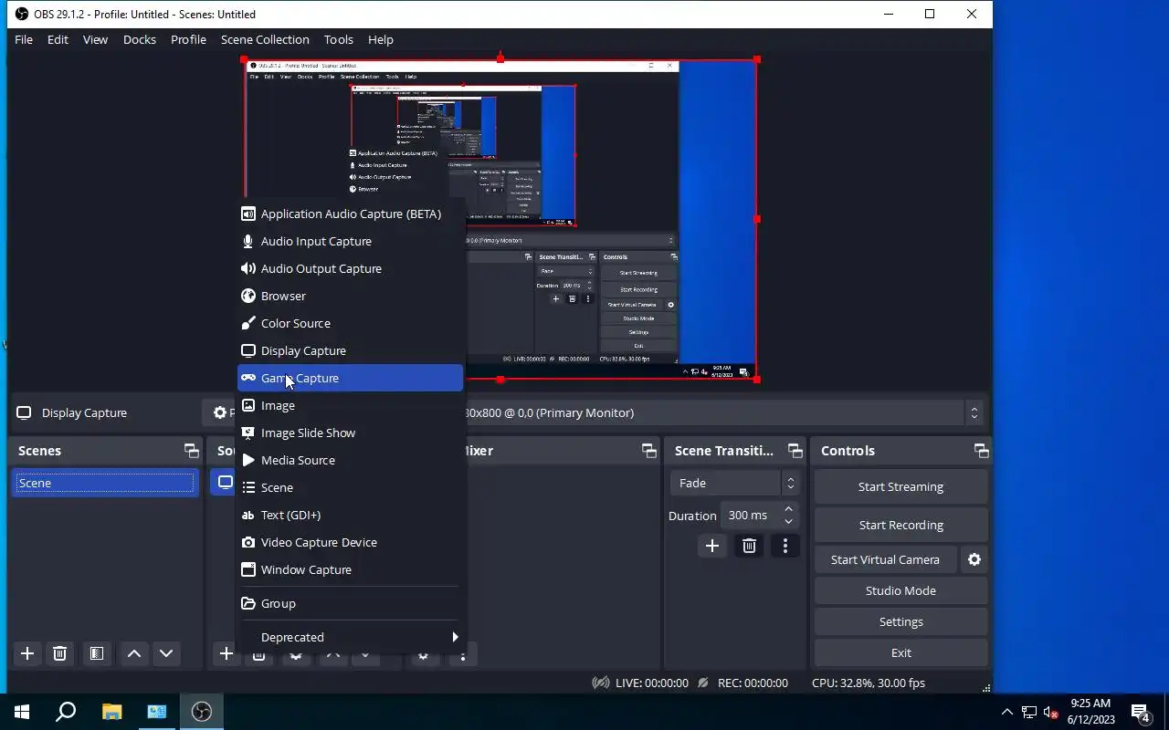Click the Sources dock add plus icon
The height and width of the screenshot is (730, 1169).
(x=226, y=653)
